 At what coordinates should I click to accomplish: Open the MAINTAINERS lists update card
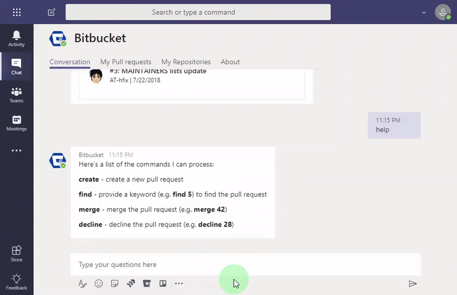click(x=192, y=83)
